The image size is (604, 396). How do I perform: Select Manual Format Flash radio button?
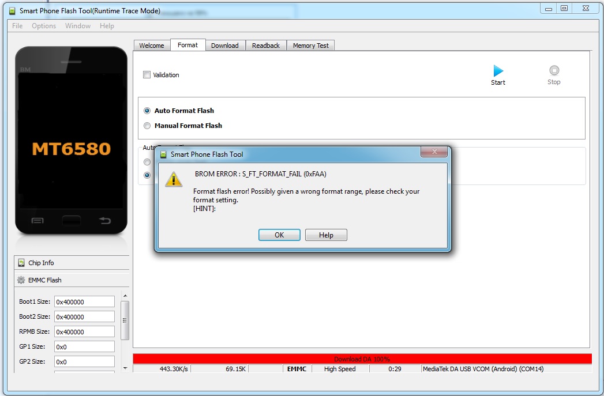[x=147, y=126]
